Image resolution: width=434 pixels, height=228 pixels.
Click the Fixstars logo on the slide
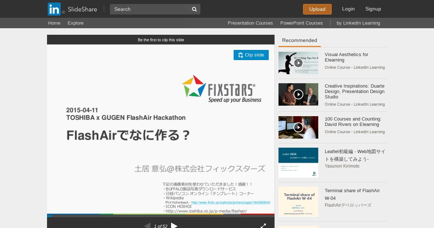tap(221, 88)
